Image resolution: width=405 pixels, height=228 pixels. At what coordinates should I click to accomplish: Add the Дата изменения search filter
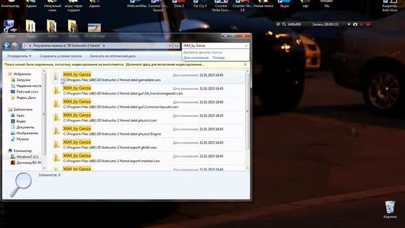196,58
